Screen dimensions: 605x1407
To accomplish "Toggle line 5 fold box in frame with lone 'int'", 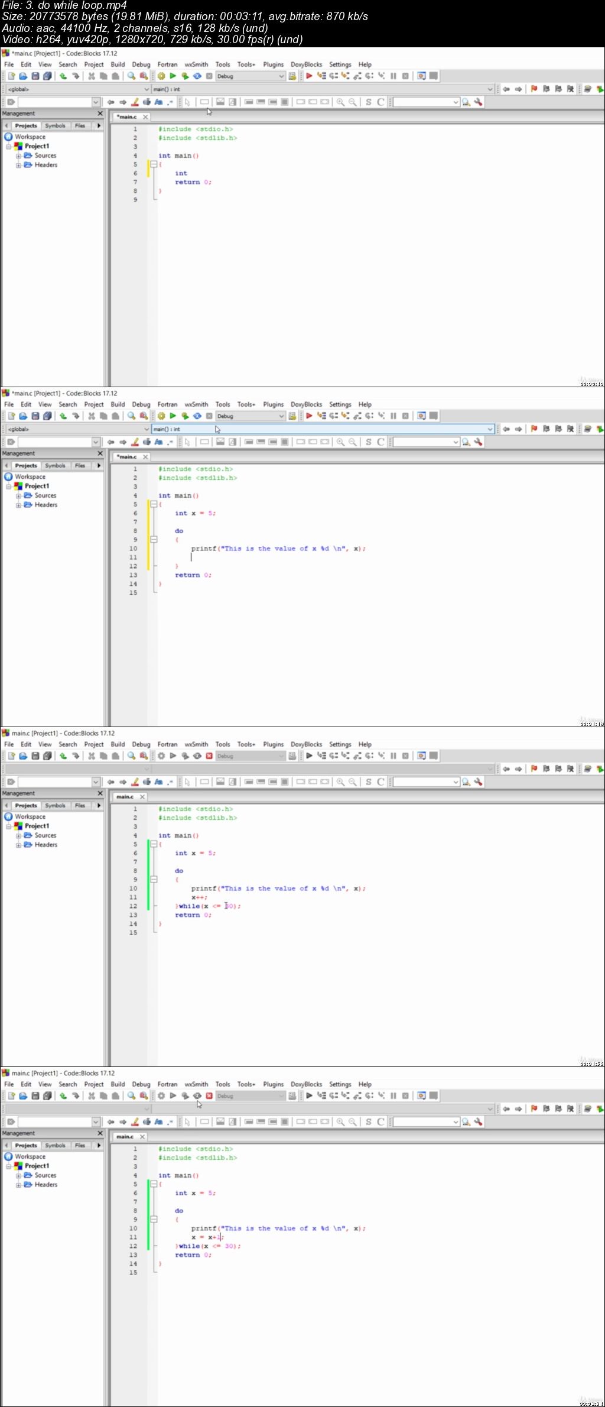I will click(x=154, y=164).
